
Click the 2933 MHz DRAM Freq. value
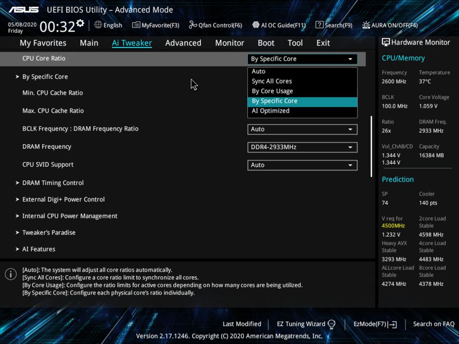click(431, 131)
